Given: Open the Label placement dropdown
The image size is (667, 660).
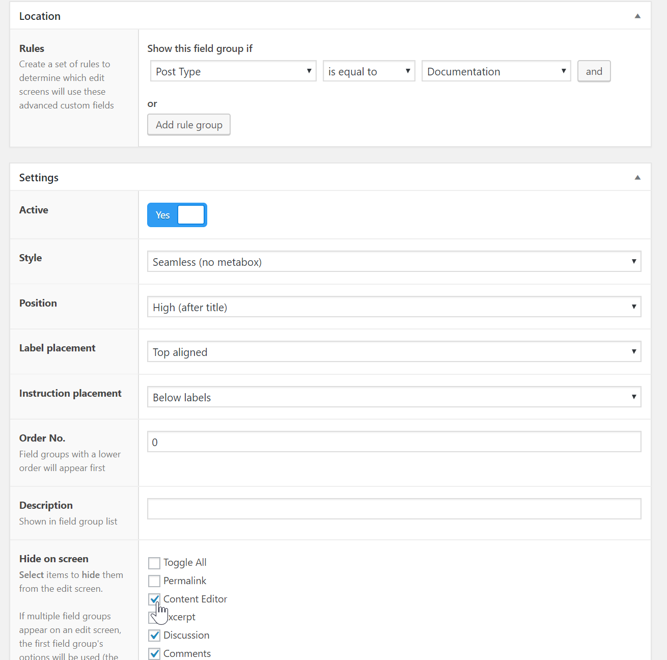Looking at the screenshot, I should tap(394, 351).
